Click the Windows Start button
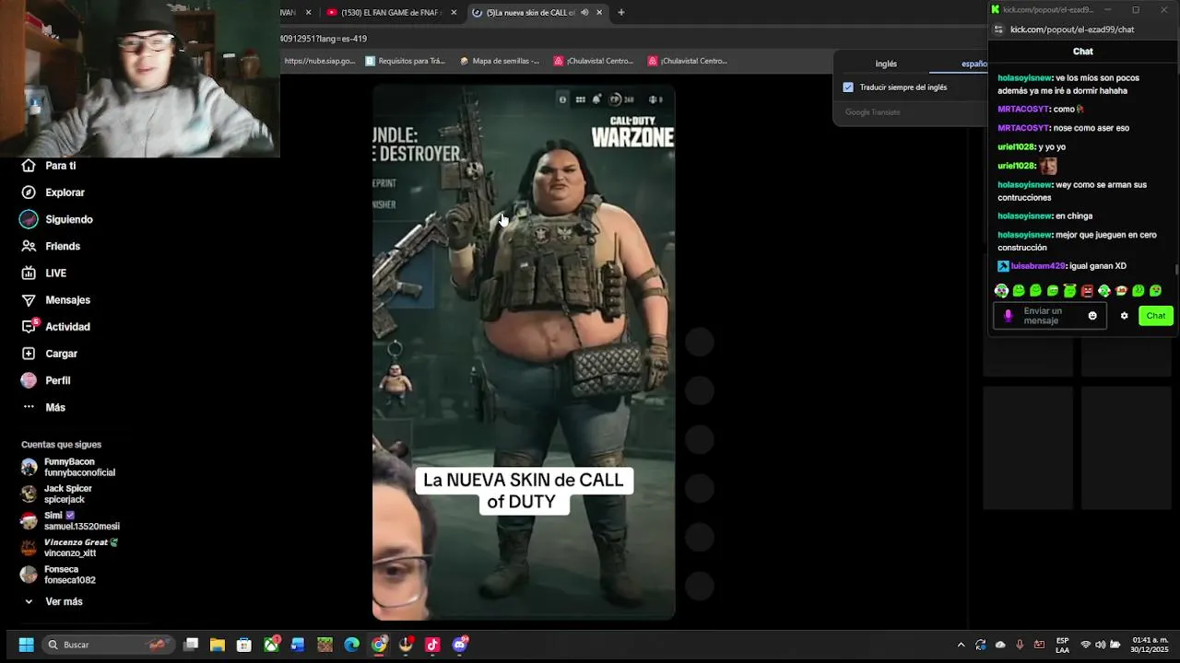 click(26, 645)
